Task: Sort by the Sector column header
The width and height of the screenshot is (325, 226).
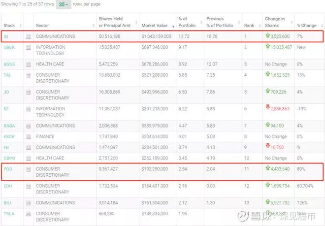Action: (x=65, y=26)
